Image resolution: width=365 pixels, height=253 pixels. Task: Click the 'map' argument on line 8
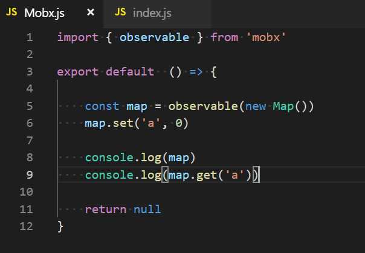pyautogui.click(x=178, y=158)
